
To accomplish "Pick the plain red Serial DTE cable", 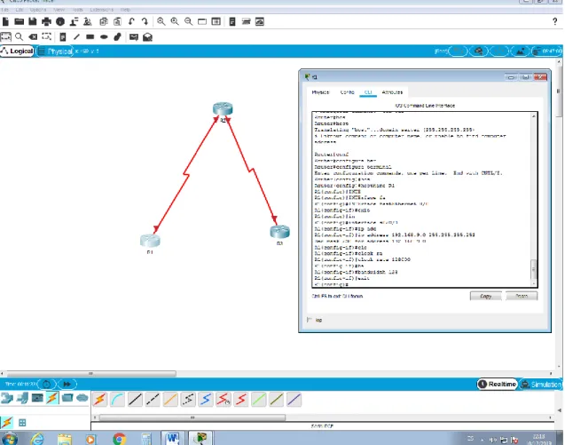I will 241,400.
